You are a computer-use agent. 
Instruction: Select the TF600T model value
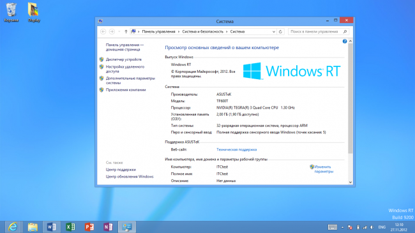(x=222, y=101)
